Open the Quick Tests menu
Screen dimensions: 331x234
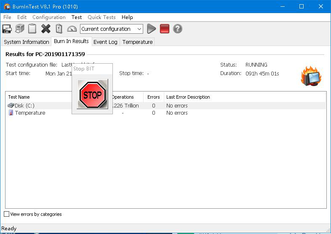(x=101, y=17)
